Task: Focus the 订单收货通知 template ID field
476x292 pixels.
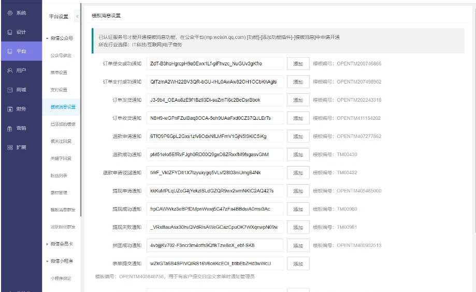Action: coord(215,118)
